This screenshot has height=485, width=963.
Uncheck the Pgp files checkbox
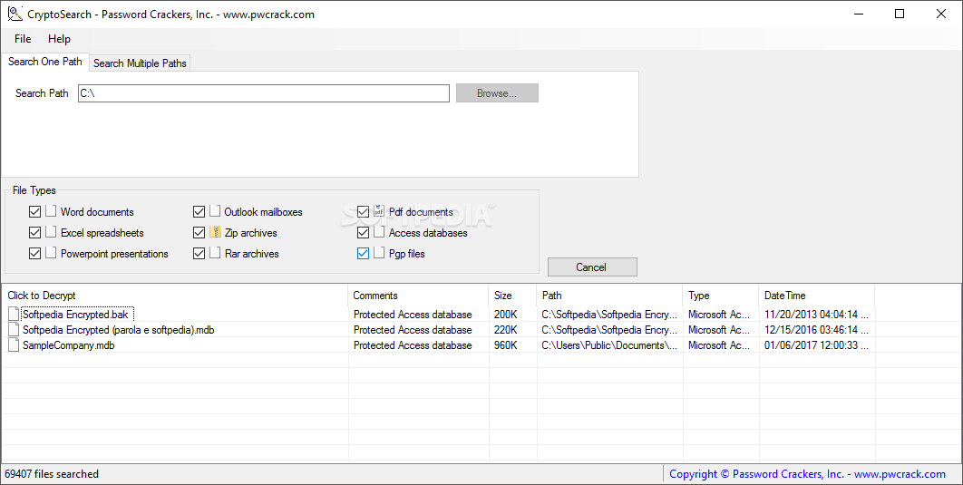pyautogui.click(x=363, y=254)
